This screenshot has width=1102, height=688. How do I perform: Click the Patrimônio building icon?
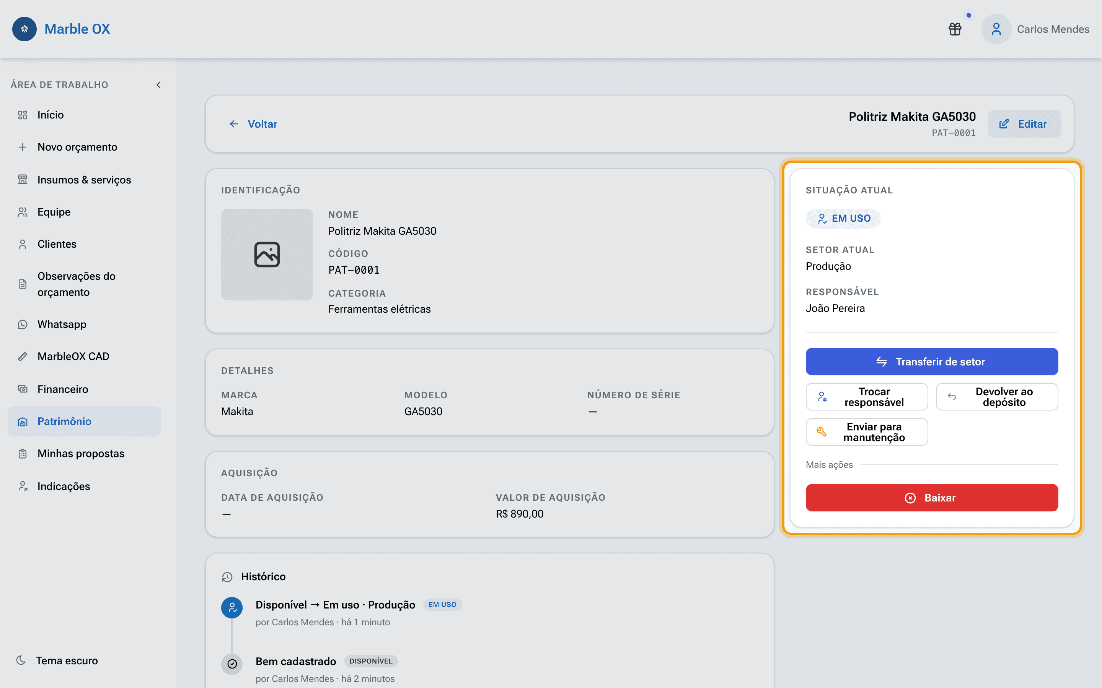(x=22, y=421)
